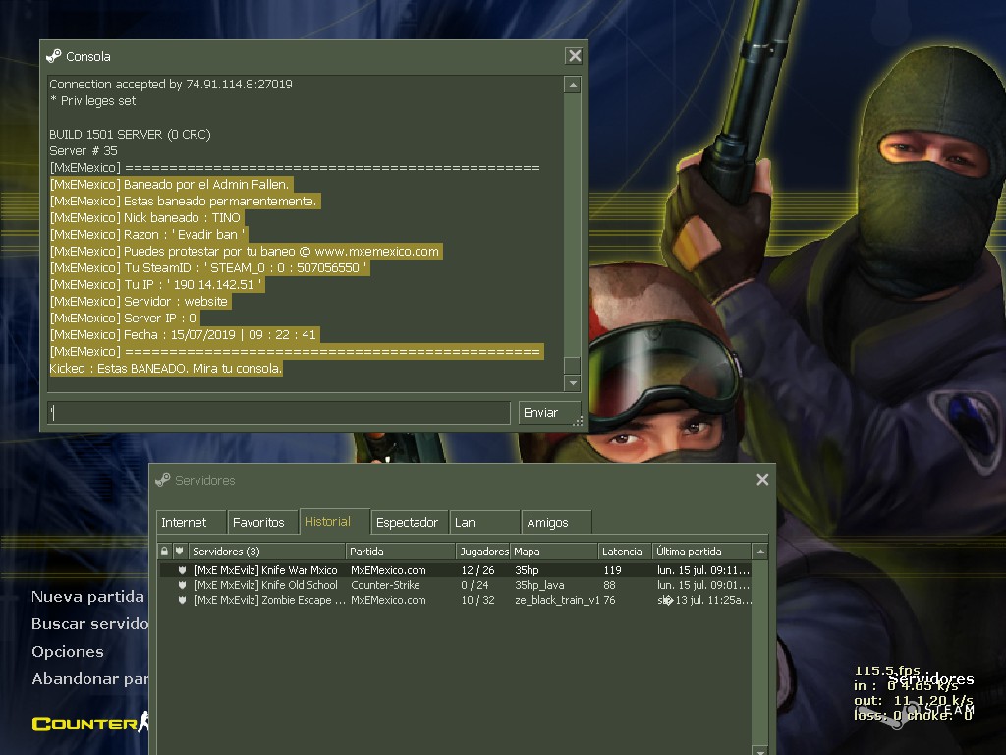The width and height of the screenshot is (1006, 755).
Task: Click the Steam icon in the Servidores title bar
Action: [x=163, y=480]
